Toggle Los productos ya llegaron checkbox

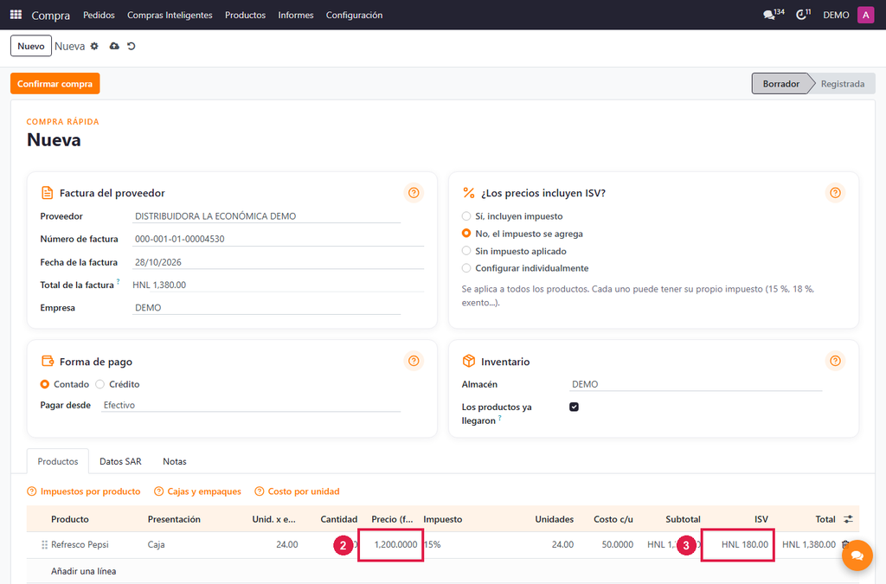pos(575,407)
